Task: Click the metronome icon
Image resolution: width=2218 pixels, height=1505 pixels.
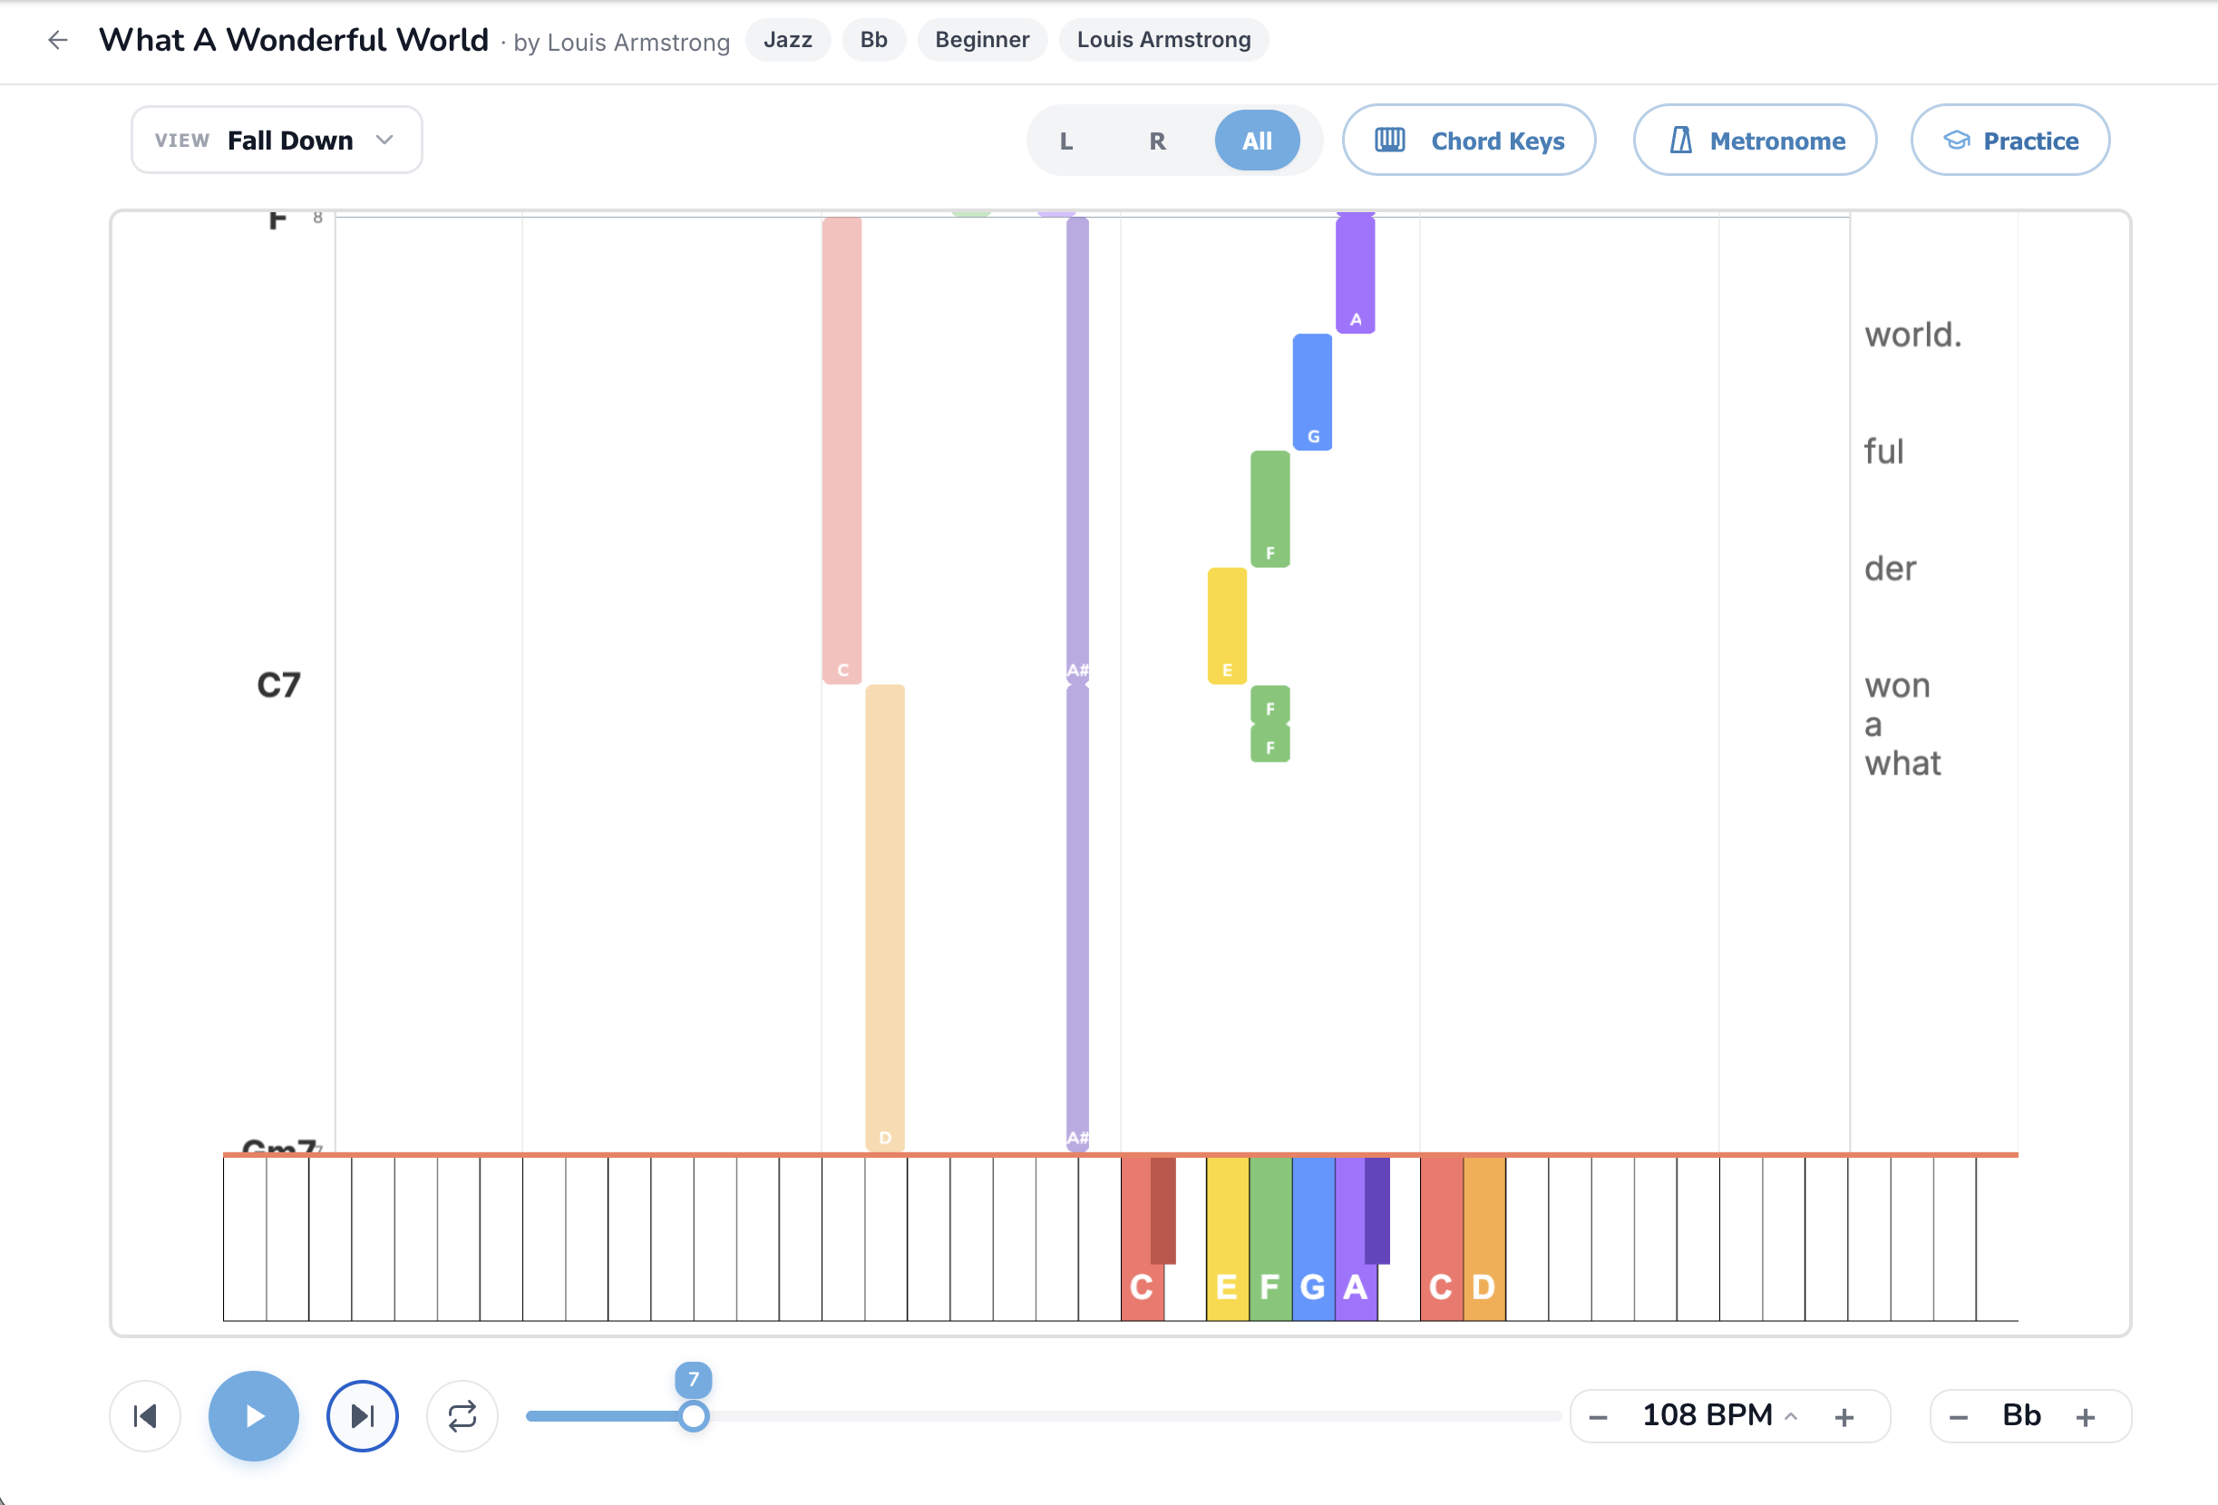Action: (1680, 141)
